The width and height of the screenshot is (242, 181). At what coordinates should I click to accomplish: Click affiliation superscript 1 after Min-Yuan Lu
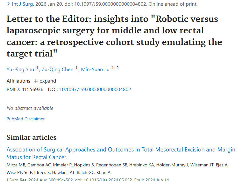113,68
